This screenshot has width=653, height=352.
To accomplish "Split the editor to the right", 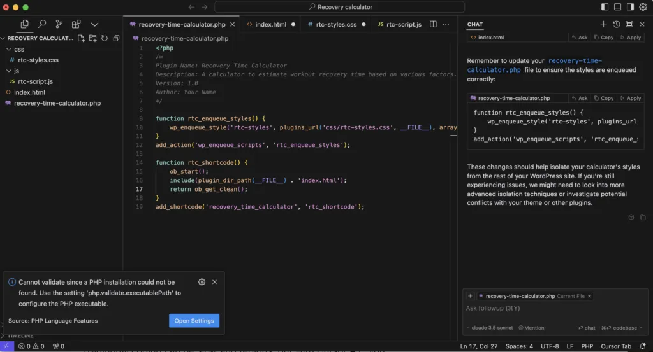I will pyautogui.click(x=433, y=24).
